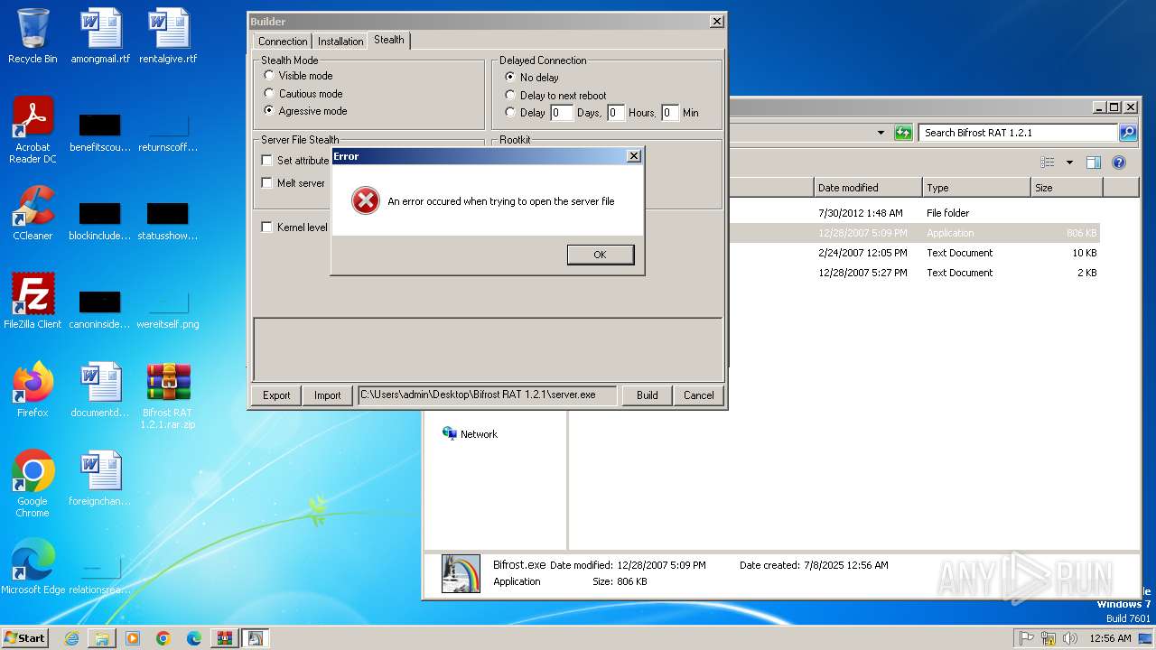Click Internet Explorer taskbar icon
This screenshot has width=1156, height=650.
71,638
